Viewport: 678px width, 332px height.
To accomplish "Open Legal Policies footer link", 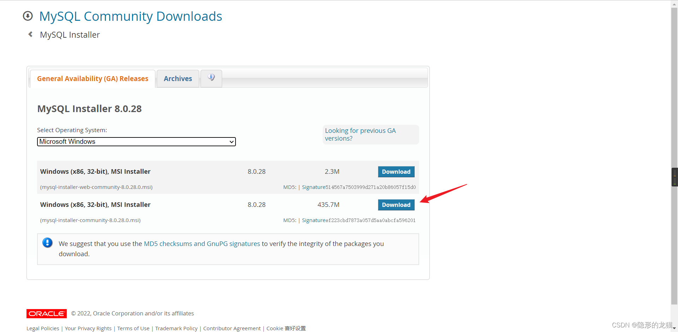I will point(43,328).
